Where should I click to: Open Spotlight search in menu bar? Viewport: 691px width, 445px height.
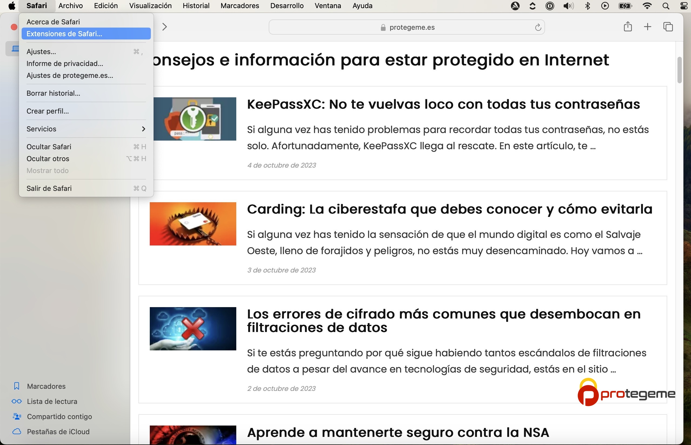[x=666, y=6]
